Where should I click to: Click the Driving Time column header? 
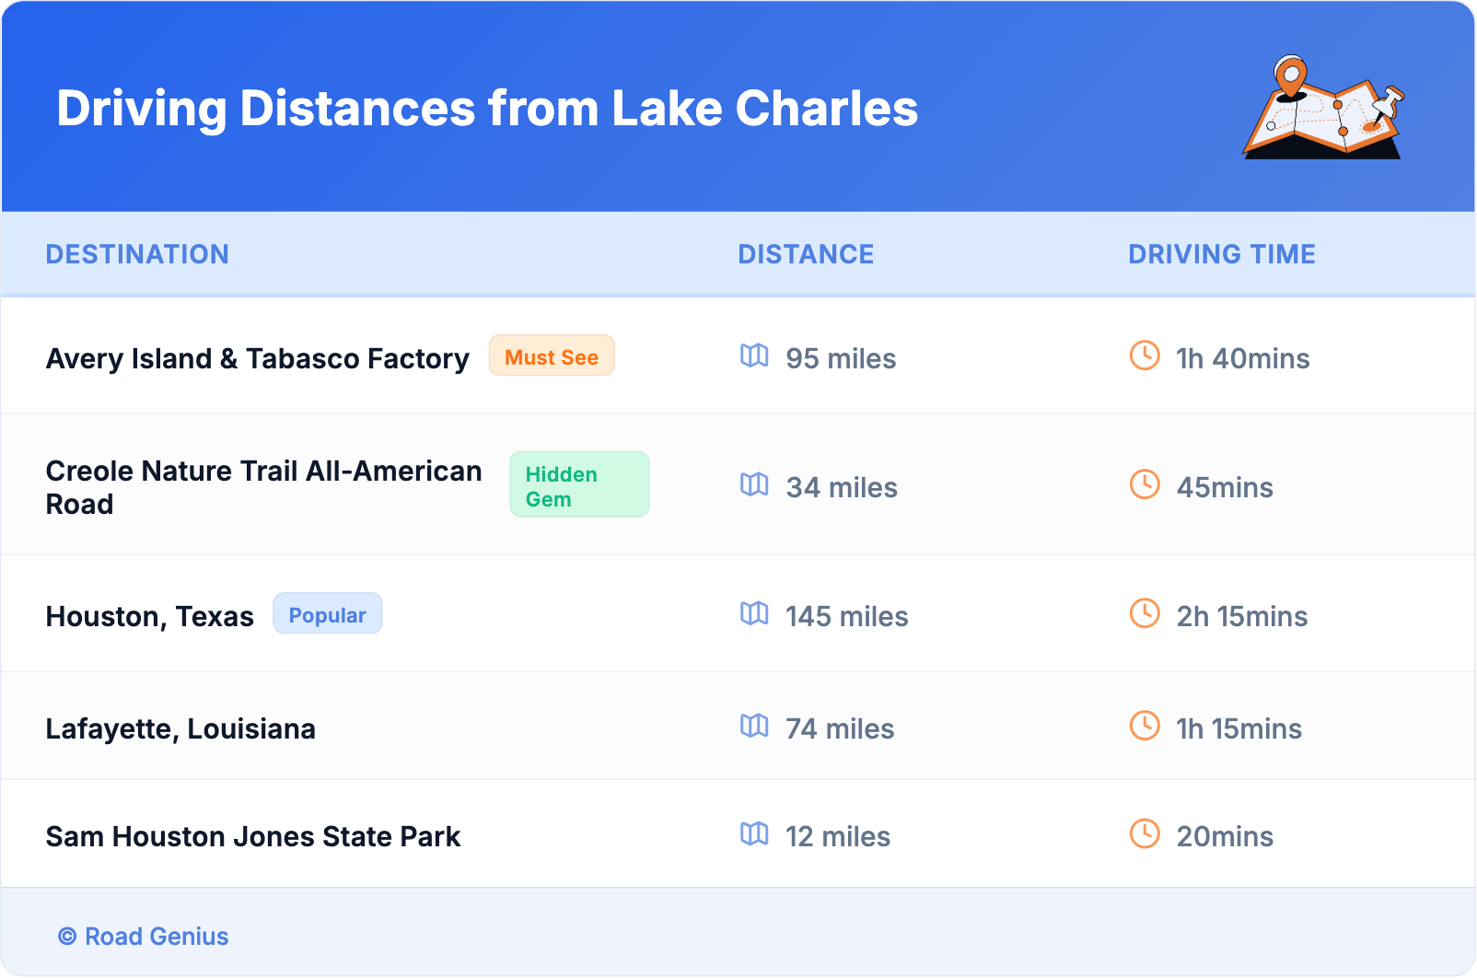[x=1221, y=254]
